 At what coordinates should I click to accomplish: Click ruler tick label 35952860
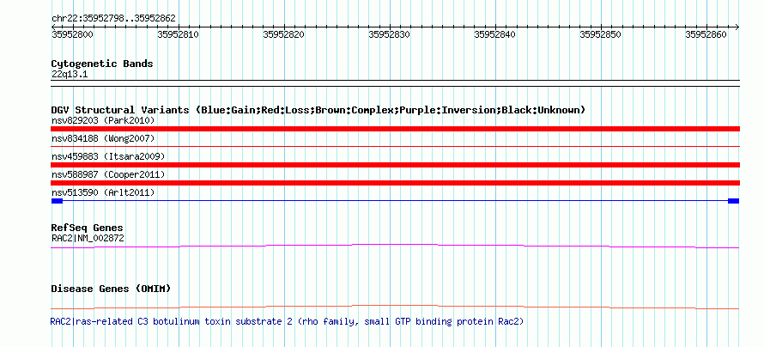pos(706,34)
